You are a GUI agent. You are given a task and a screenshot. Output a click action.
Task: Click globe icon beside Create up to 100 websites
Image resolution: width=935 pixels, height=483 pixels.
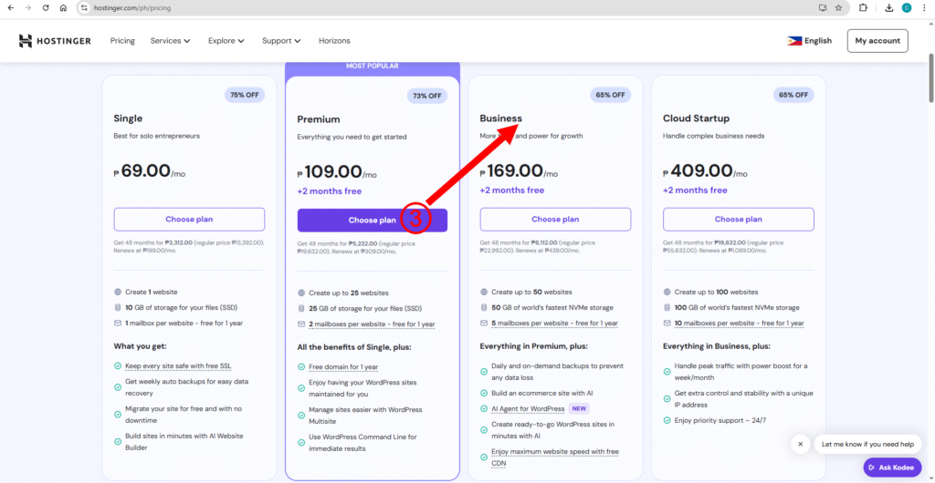pyautogui.click(x=667, y=292)
